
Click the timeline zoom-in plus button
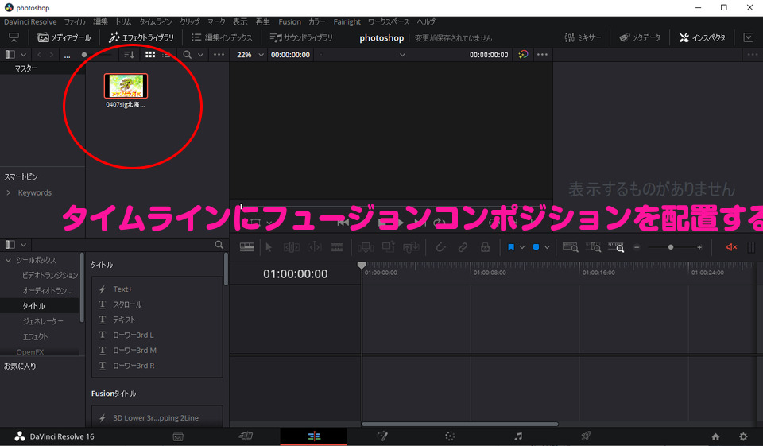pos(699,247)
